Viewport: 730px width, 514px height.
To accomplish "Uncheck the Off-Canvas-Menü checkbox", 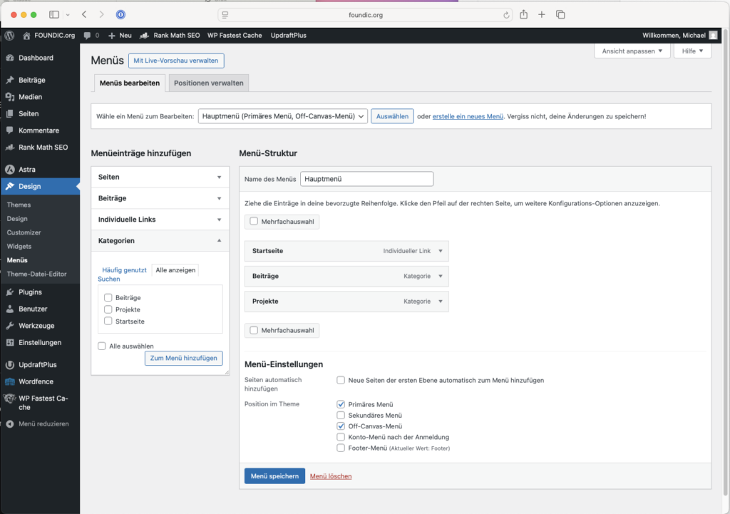I will click(x=341, y=426).
